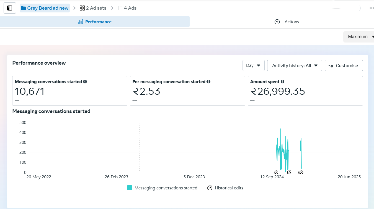Open the three-dot more options menu

371,8
